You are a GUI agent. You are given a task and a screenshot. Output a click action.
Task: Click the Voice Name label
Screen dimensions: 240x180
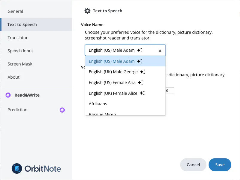click(x=92, y=25)
